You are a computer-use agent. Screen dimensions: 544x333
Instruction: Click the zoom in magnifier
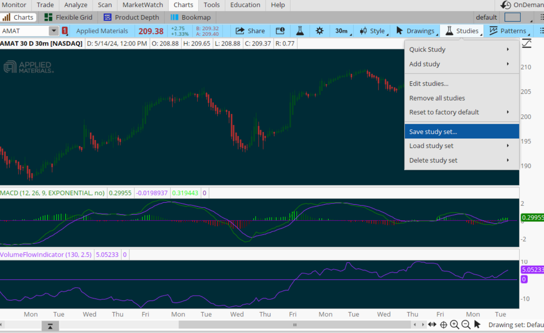click(455, 325)
